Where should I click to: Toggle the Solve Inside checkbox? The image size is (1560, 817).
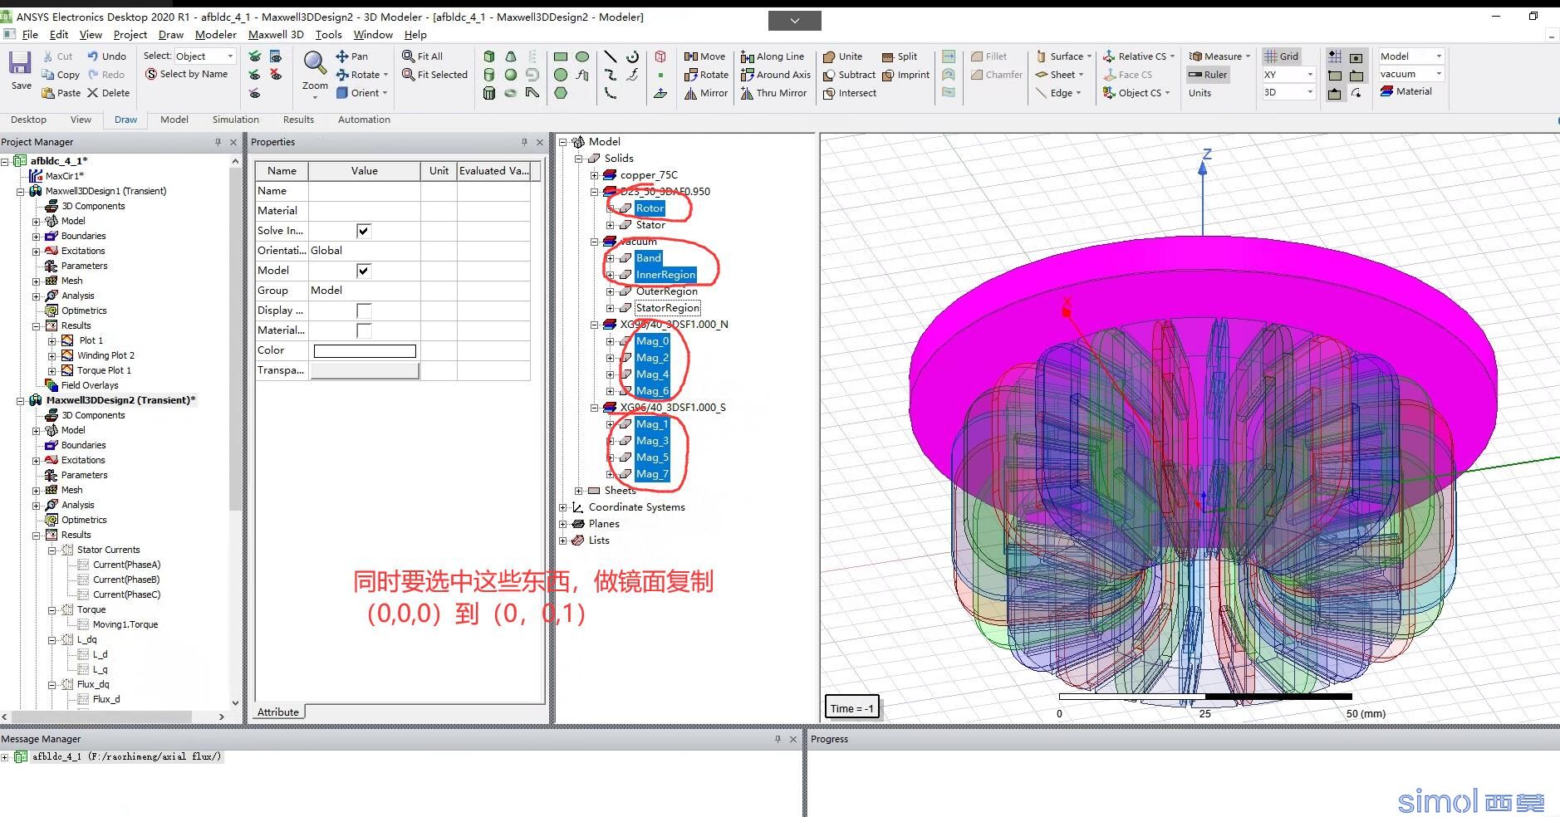pyautogui.click(x=363, y=231)
